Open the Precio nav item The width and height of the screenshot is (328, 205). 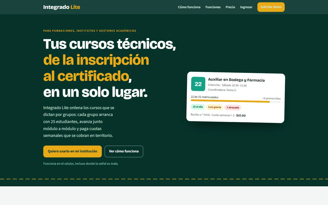230,7
